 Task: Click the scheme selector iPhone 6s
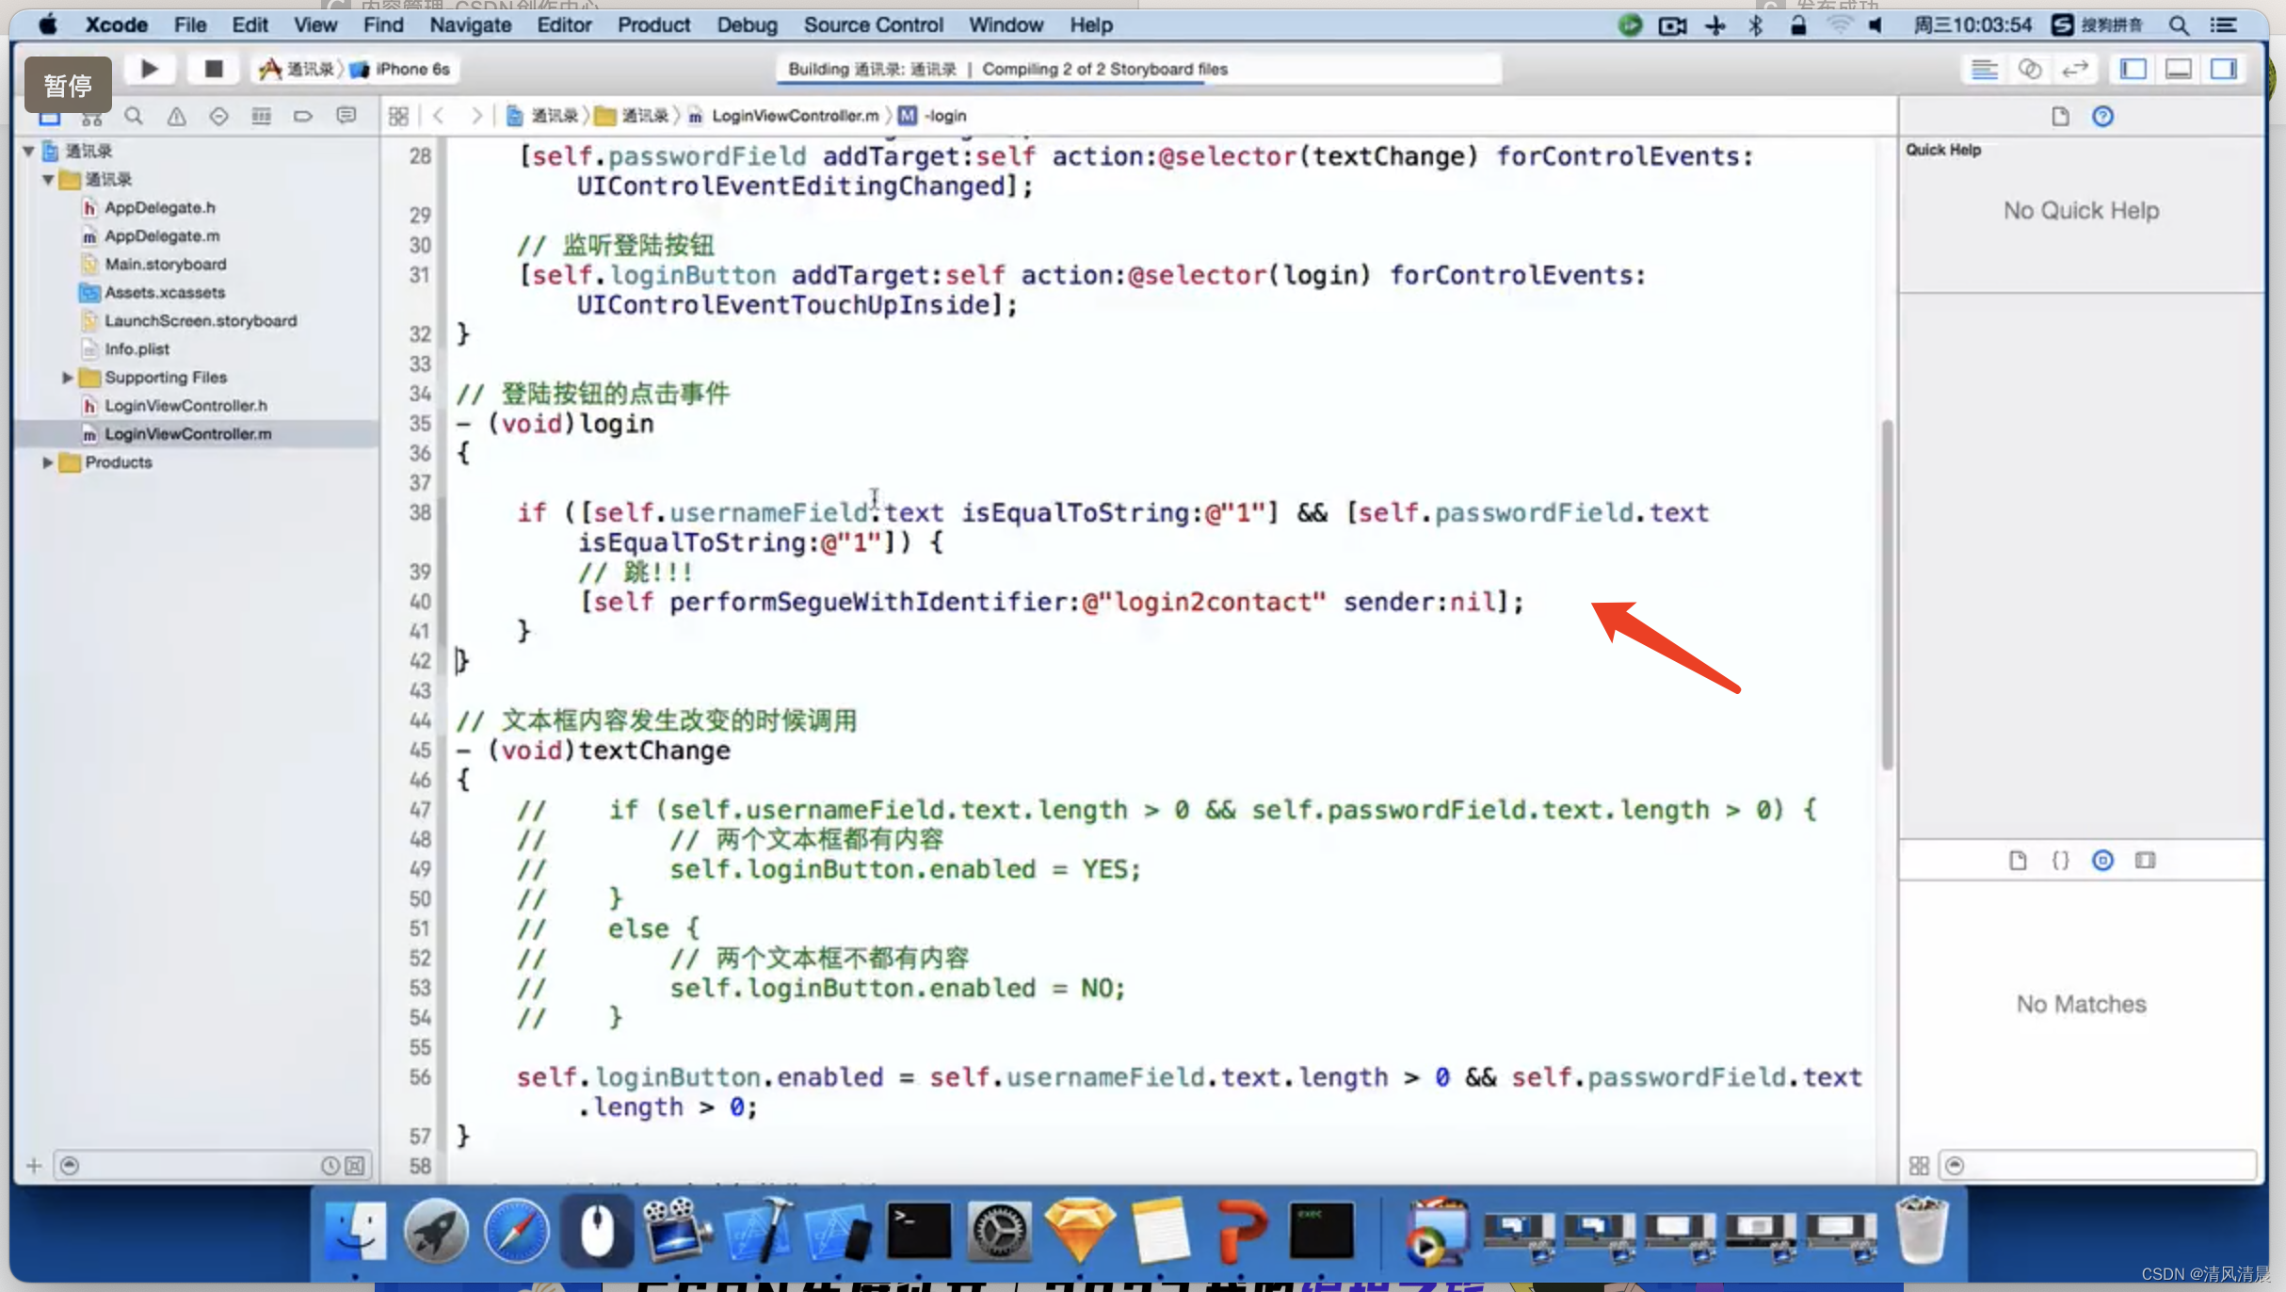coord(400,68)
